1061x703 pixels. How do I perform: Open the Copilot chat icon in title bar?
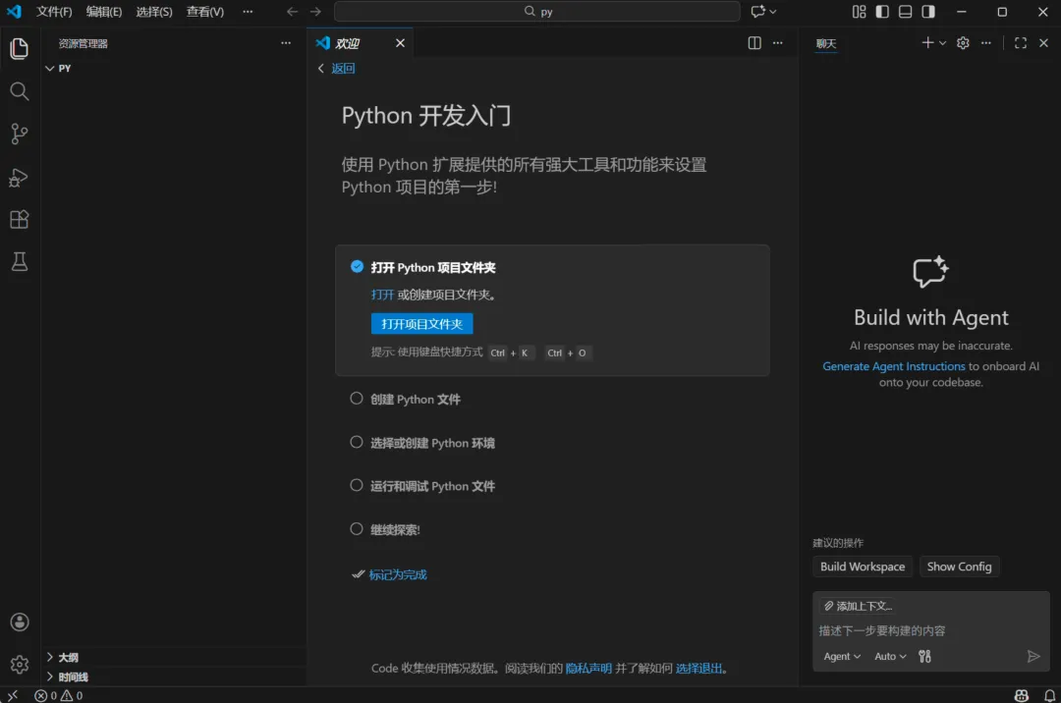pyautogui.click(x=757, y=12)
